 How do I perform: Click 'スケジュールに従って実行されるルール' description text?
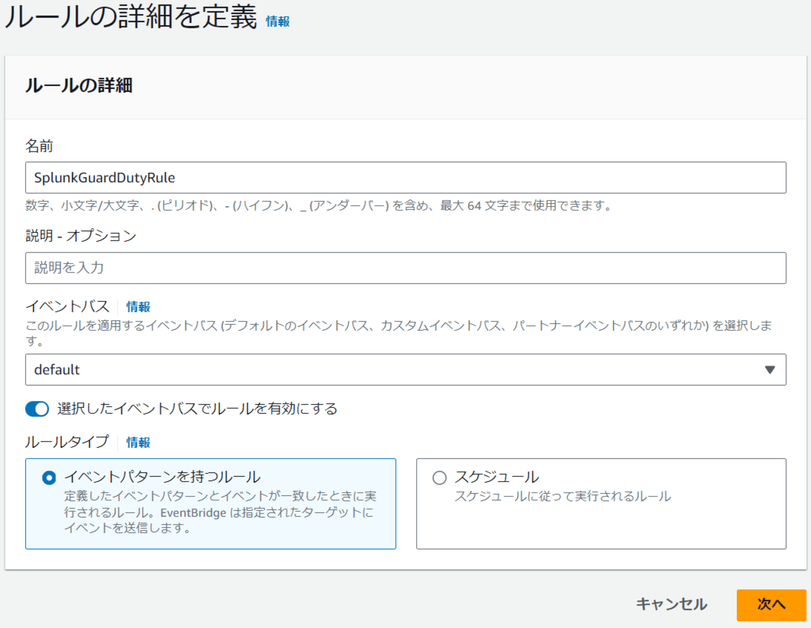563,496
